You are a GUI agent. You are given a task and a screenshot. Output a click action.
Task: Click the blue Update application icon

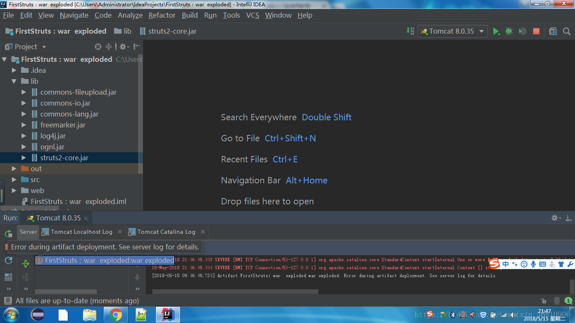tap(8, 261)
